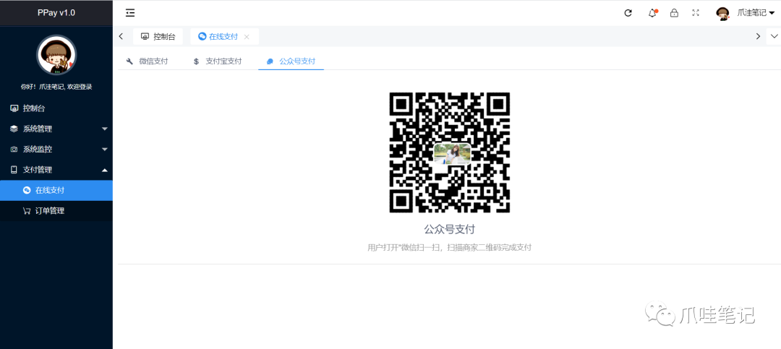Image resolution: width=781 pixels, height=349 pixels.
Task: Click the monitor icon beside sidebar 控制台
Action: [x=14, y=108]
